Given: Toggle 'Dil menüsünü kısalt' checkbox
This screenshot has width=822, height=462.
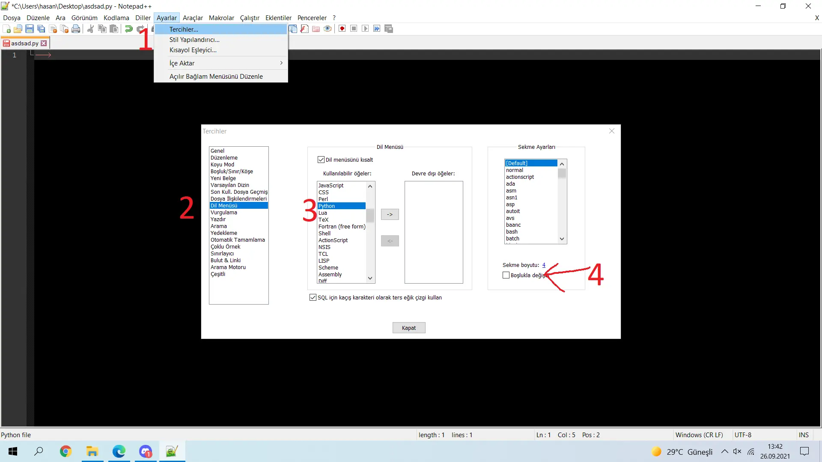Looking at the screenshot, I should [321, 160].
